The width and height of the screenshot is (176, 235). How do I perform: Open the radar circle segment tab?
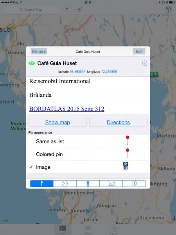65,183
